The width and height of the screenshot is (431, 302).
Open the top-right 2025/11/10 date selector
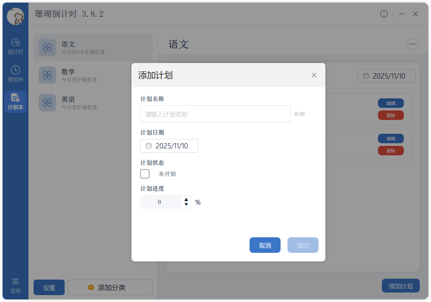point(386,75)
